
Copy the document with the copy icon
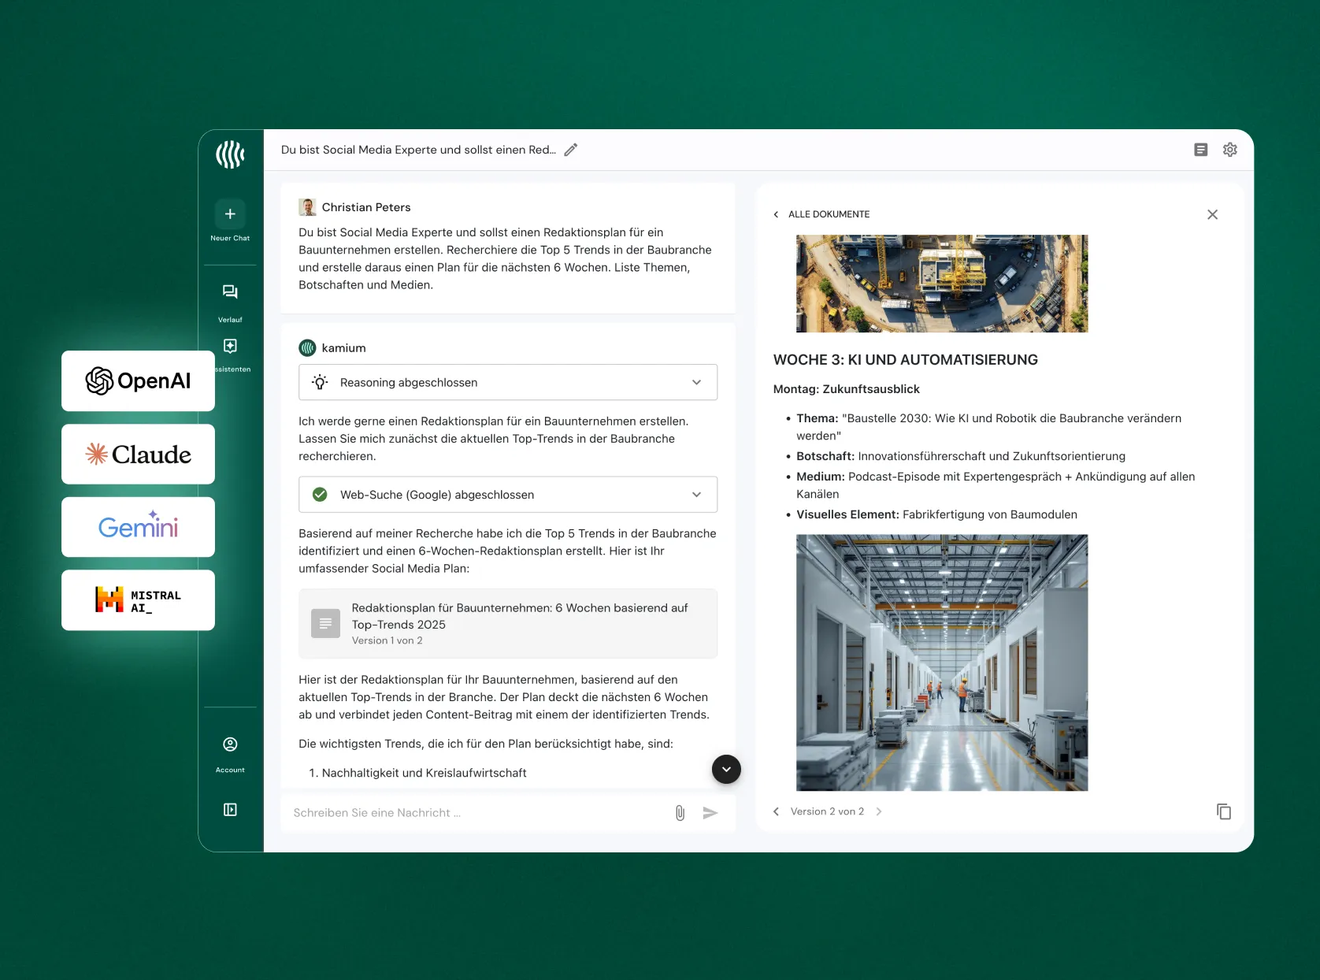[1224, 811]
